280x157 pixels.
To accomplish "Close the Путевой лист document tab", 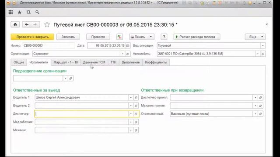I will (266, 24).
